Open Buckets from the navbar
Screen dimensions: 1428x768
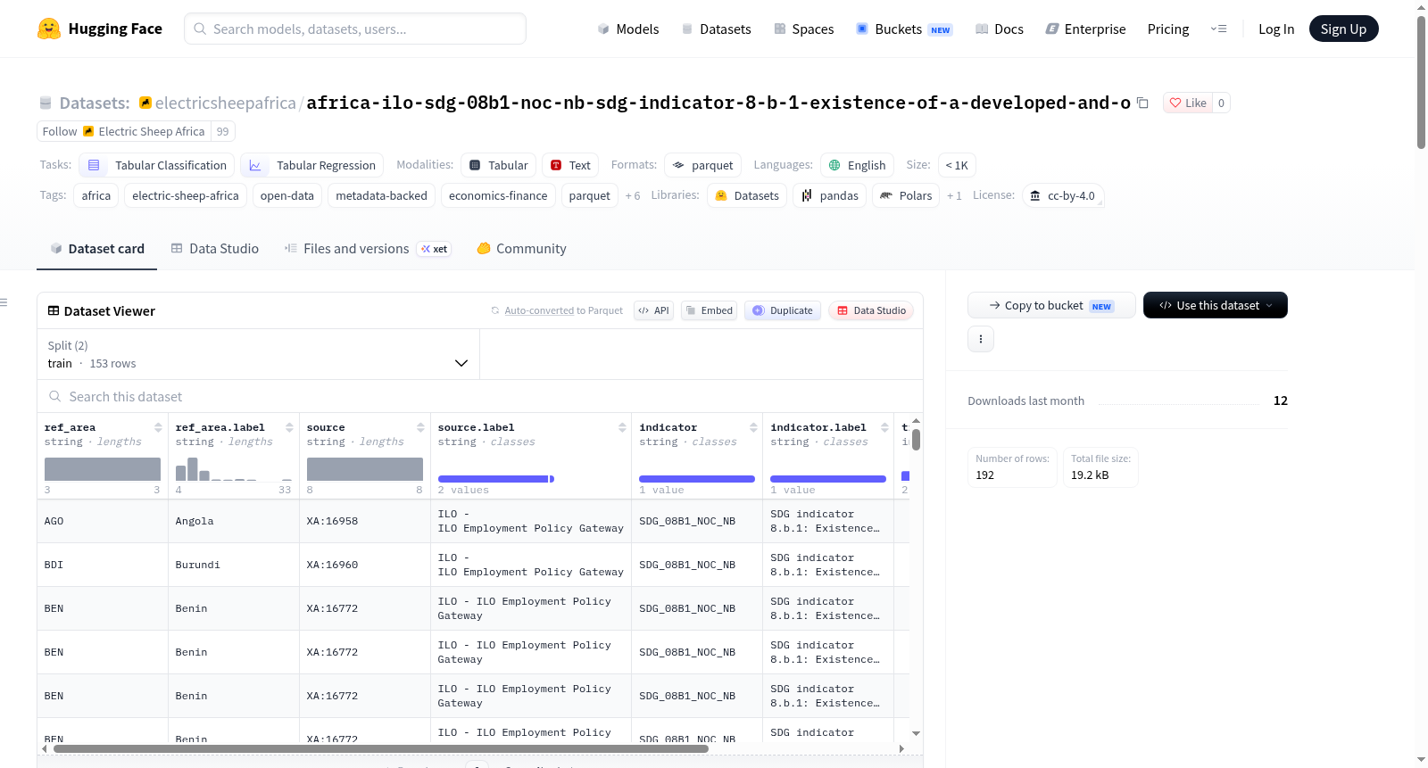[904, 29]
